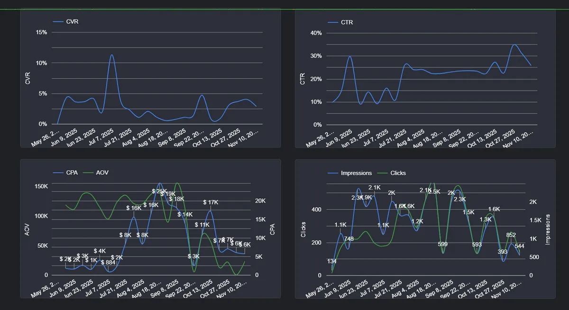Select the 599 impressions data label
This screenshot has width=569, height=310.
coord(442,245)
